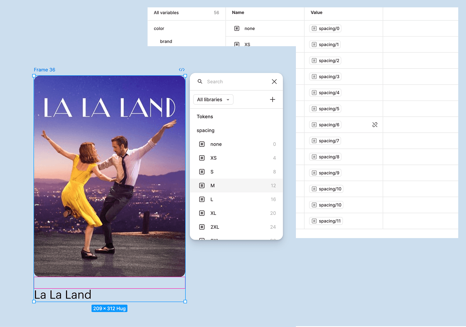Focus the Search field in picker
Screen dimensions: 466x327
[237, 82]
